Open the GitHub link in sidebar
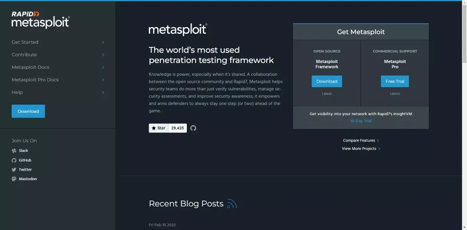Screen dimensions: 467x230 click(x=25, y=160)
